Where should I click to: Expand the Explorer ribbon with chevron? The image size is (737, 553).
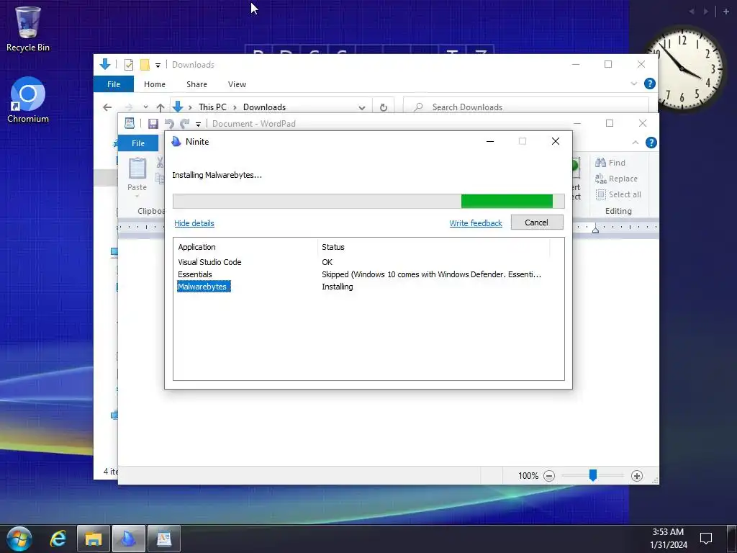pos(634,84)
